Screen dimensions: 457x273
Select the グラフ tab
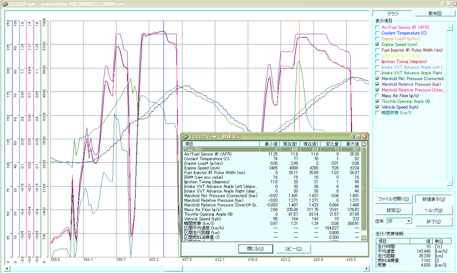(x=392, y=14)
